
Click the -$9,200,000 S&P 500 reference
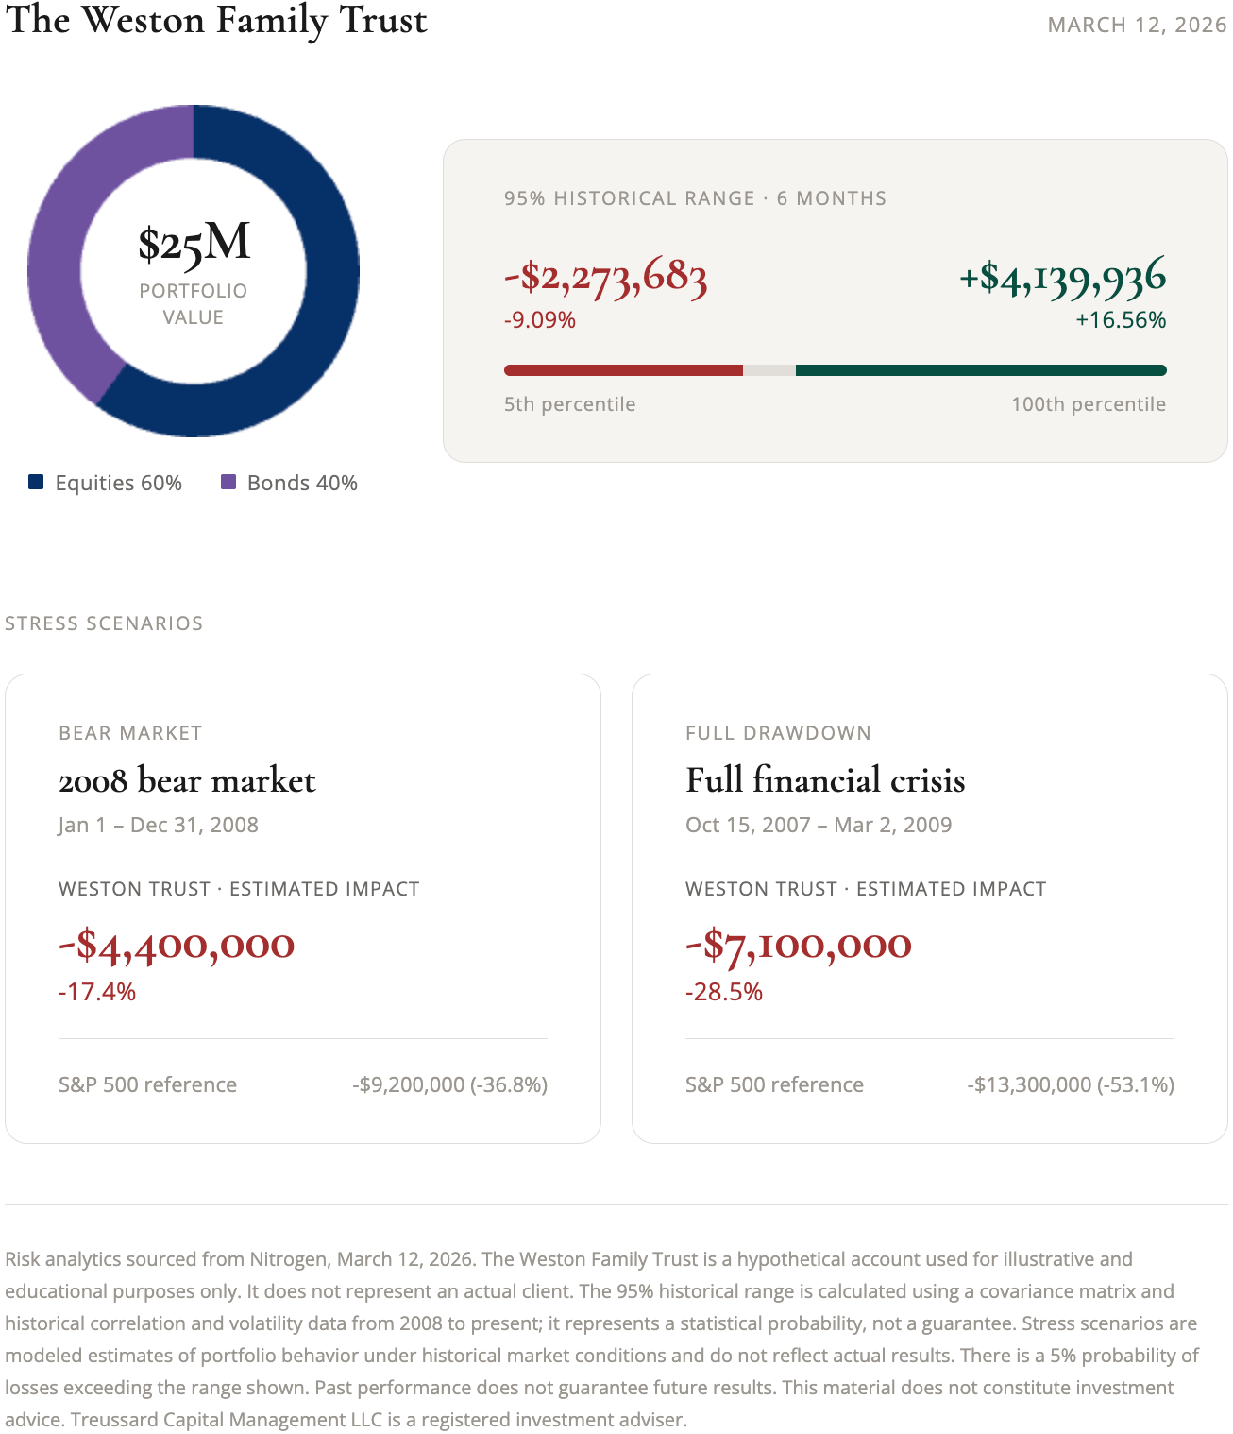pyautogui.click(x=449, y=1084)
